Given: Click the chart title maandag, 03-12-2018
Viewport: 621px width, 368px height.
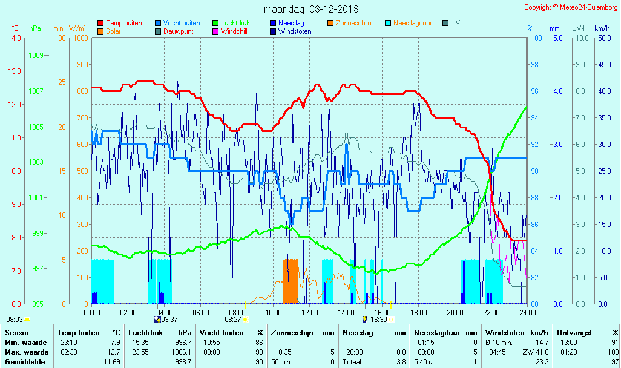Looking at the screenshot, I should click(311, 9).
